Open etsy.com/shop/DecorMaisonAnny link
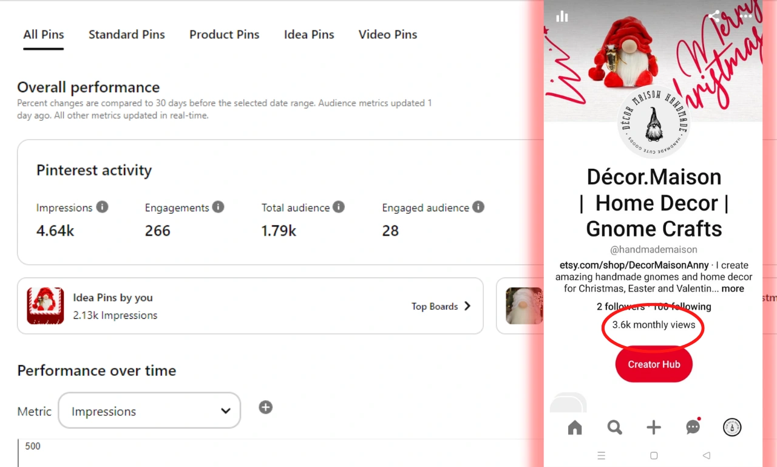The width and height of the screenshot is (777, 467). pos(634,265)
